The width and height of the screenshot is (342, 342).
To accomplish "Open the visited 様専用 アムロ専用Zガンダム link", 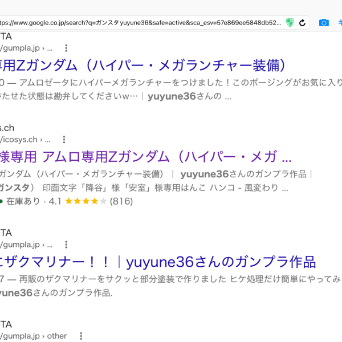I will click(x=145, y=157).
